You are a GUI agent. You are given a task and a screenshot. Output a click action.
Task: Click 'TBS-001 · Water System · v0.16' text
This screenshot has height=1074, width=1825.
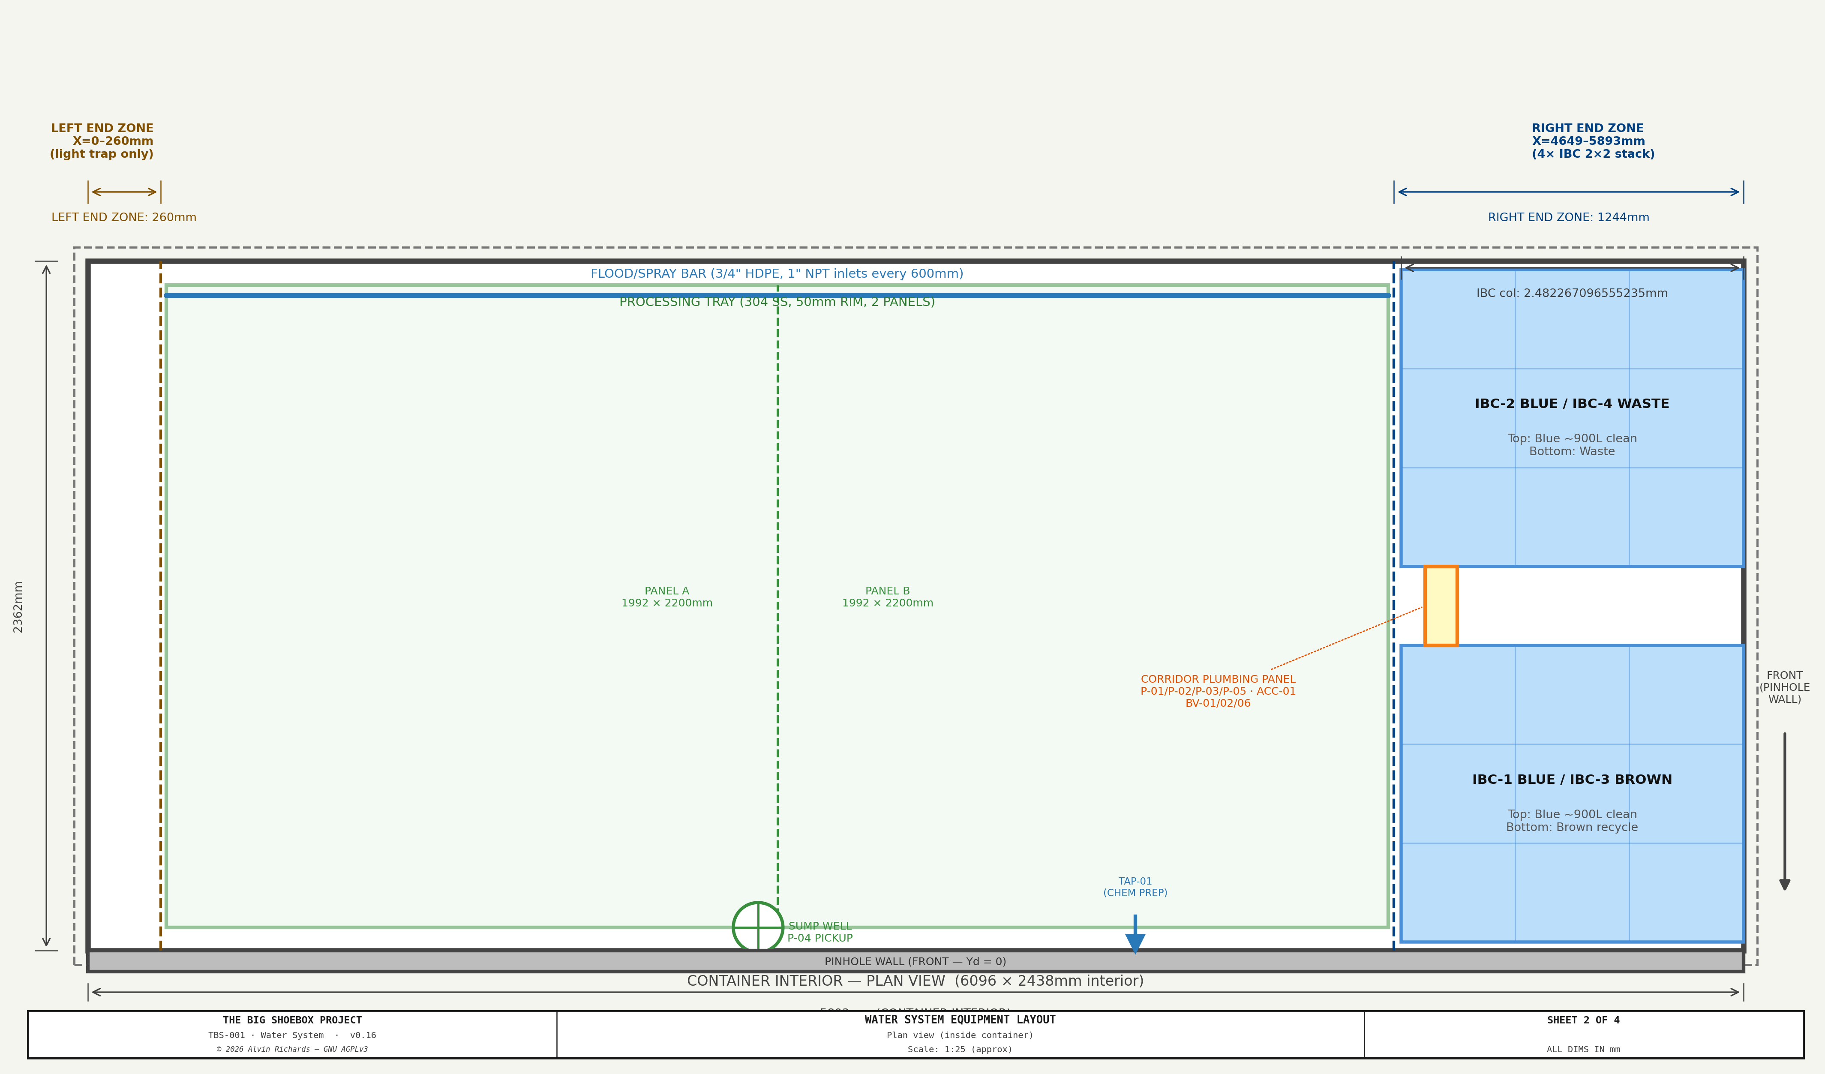click(x=292, y=1035)
